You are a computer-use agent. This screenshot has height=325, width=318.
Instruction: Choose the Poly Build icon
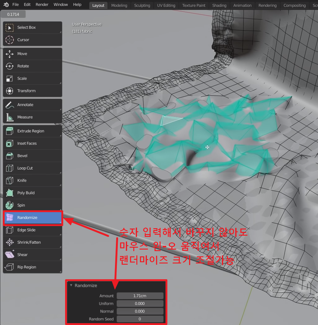pos(10,193)
